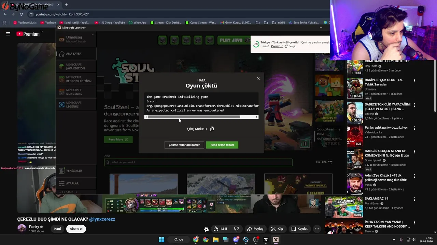
Task: Open WhatsApp bookmark
Action: 138,23
